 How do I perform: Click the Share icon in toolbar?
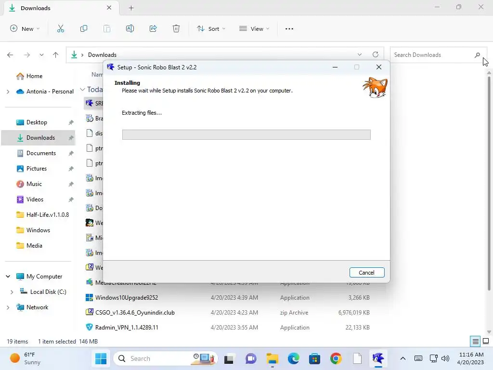coord(153,28)
